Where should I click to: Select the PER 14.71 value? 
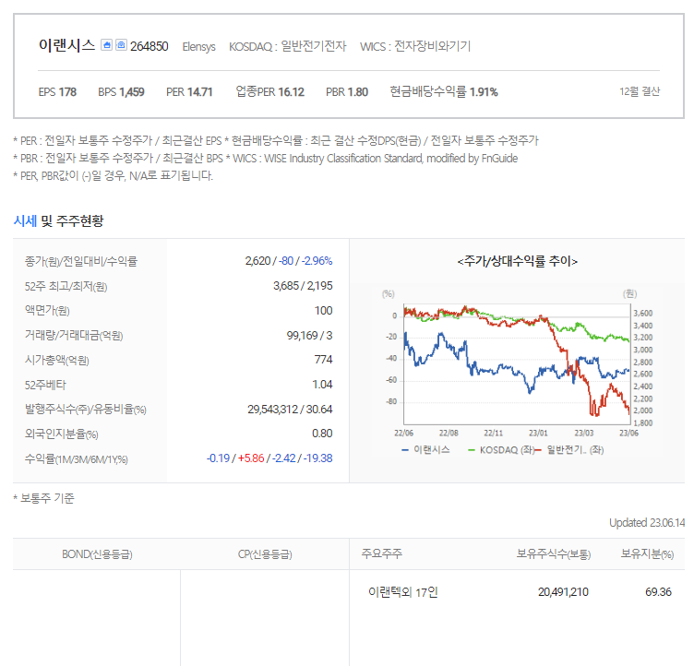(189, 92)
